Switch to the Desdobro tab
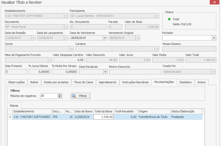 pos(185,82)
